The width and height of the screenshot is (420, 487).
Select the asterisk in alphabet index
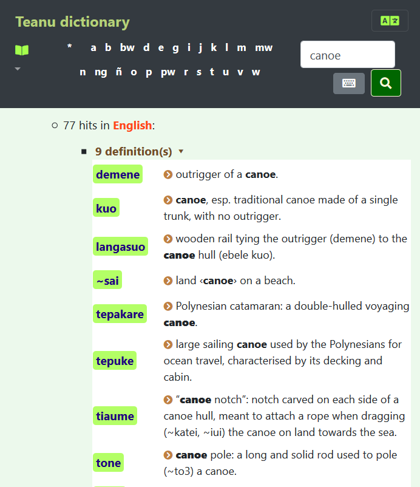coord(70,47)
